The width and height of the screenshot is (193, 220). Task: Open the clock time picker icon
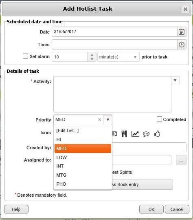182,45
